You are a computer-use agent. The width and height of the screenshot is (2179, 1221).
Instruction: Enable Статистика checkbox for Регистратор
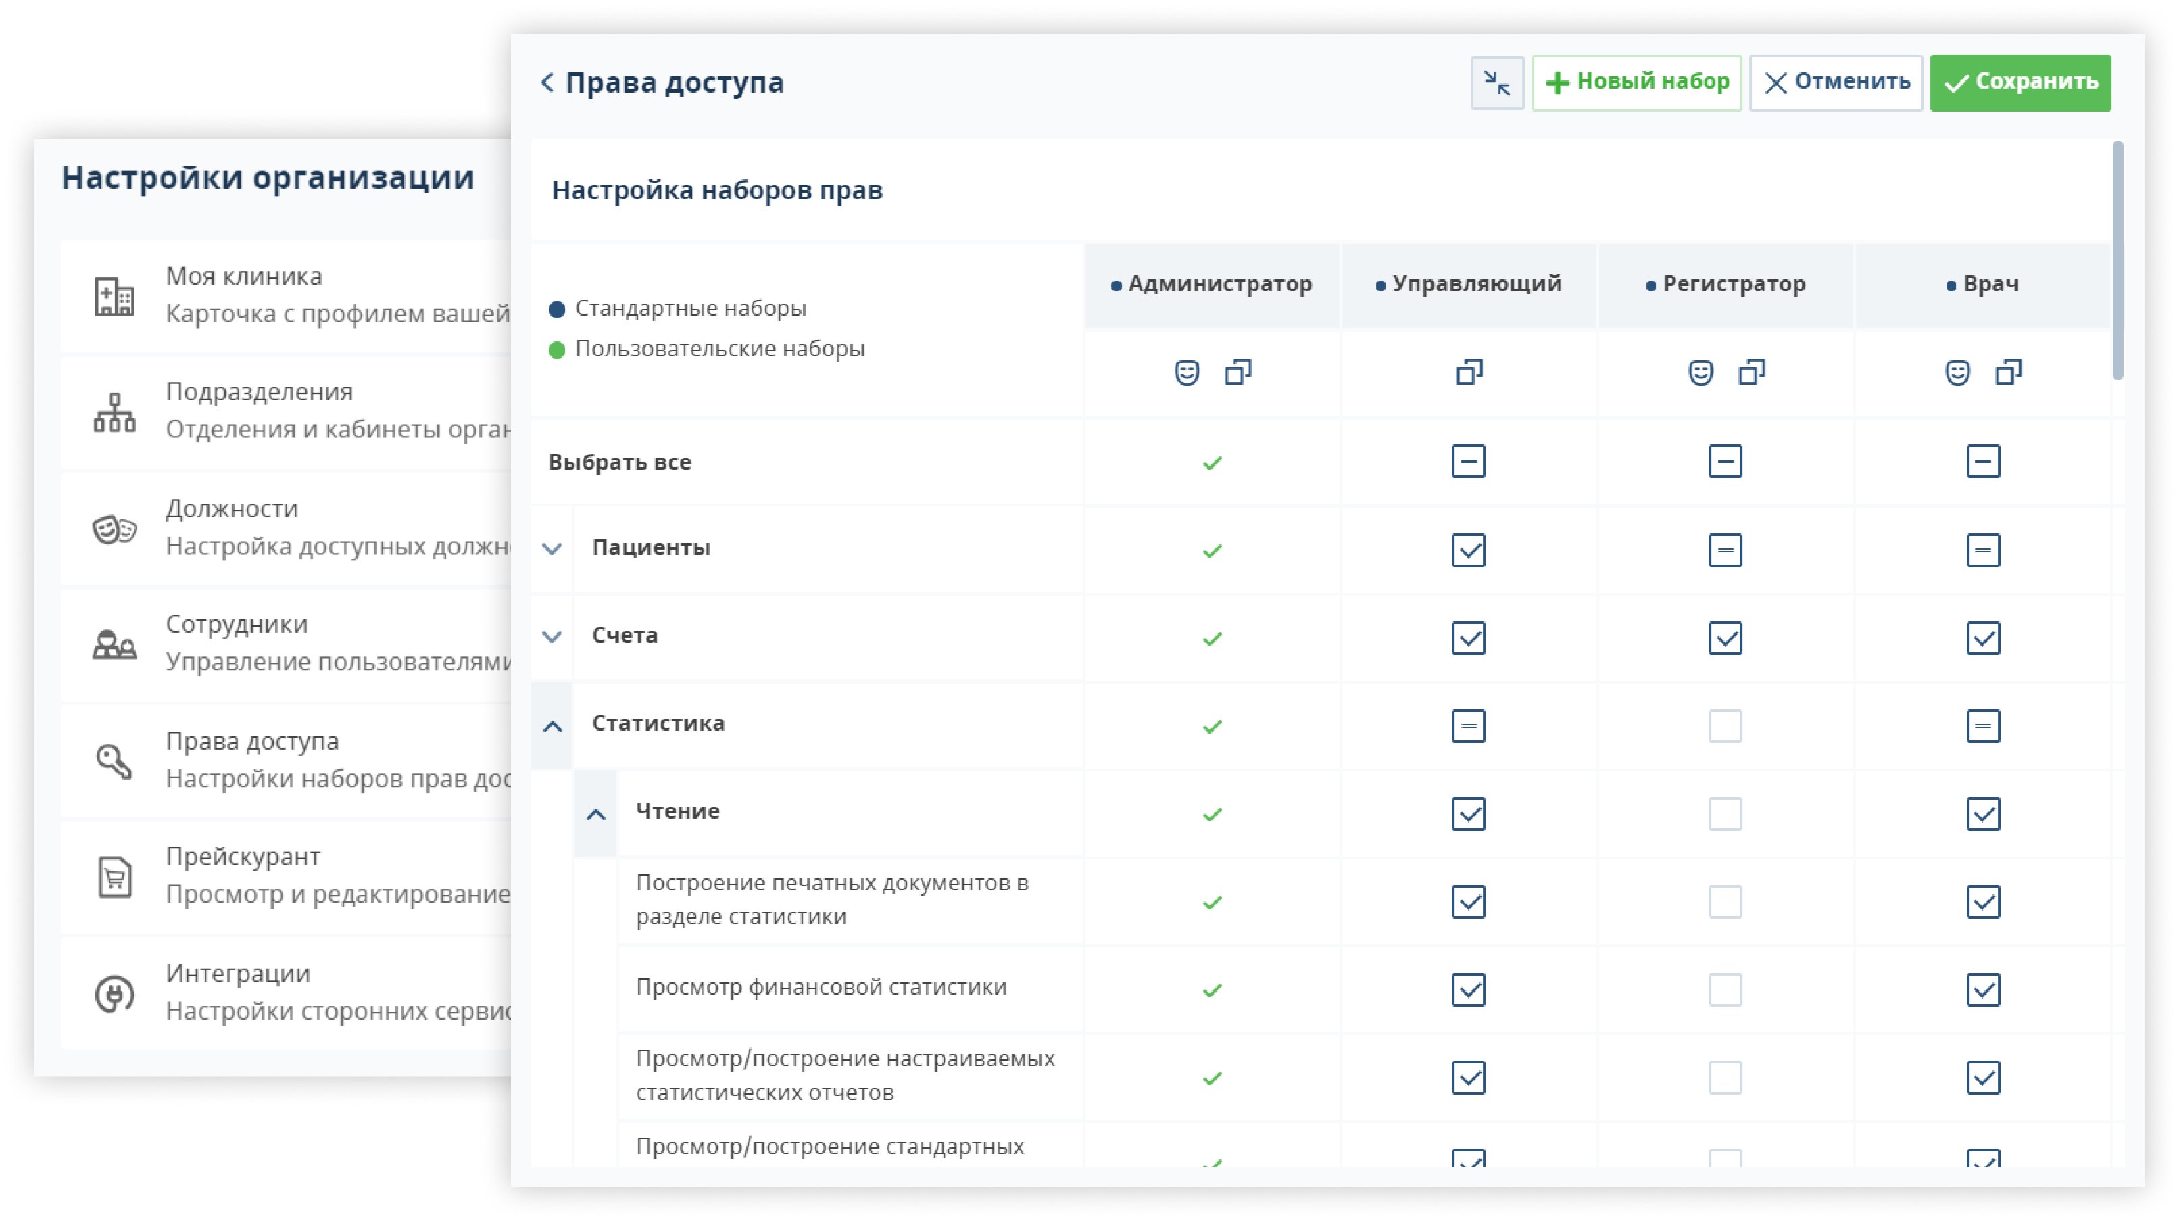1725,726
